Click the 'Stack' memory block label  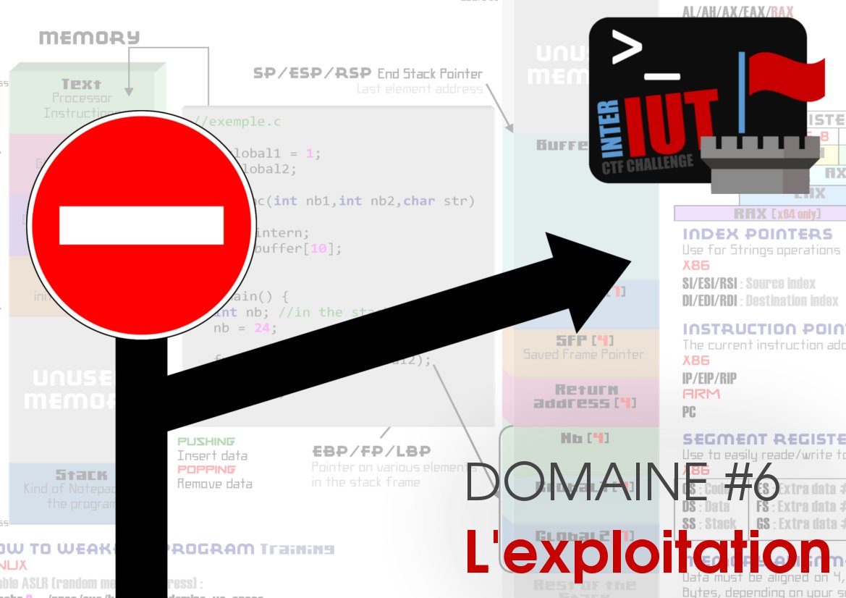(82, 475)
